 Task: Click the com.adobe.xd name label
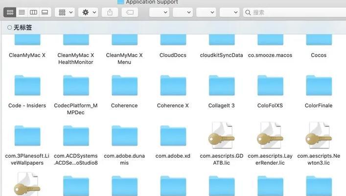(173, 156)
